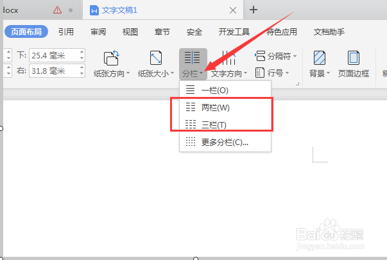
Task: Open the 安全 tab
Action: click(x=194, y=31)
